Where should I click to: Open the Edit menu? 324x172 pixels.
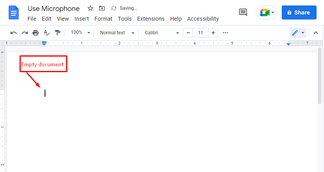tap(47, 19)
